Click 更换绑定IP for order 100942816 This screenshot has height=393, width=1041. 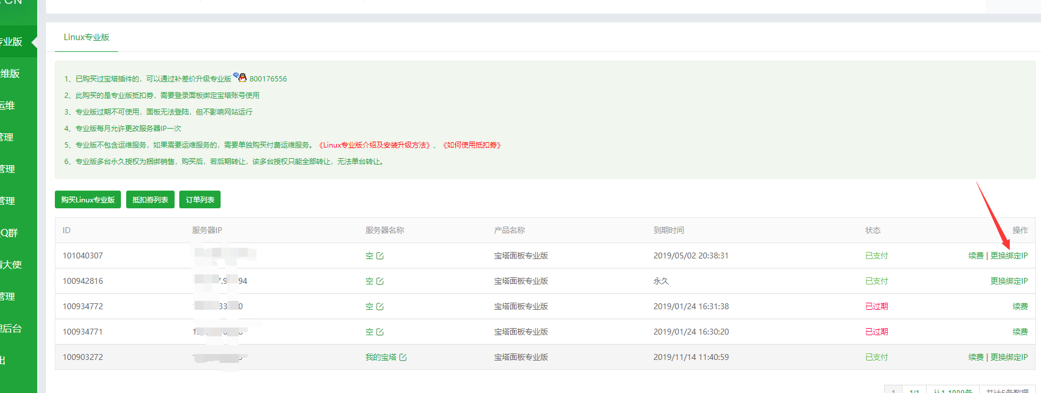click(1009, 281)
